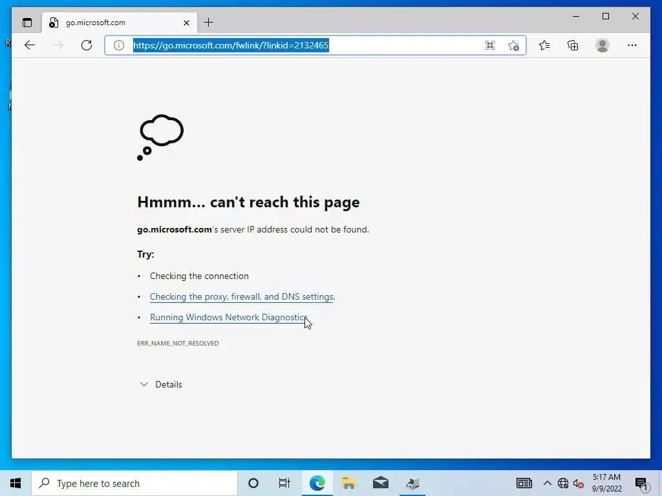Open the Collections icon

(573, 45)
